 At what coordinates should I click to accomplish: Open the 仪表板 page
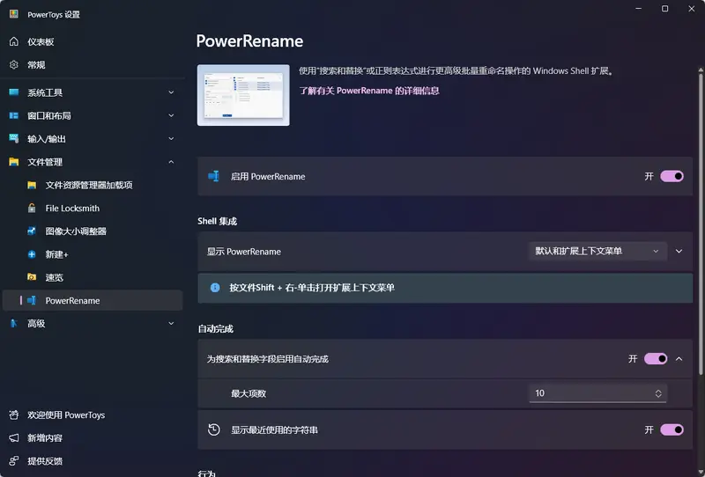tap(93, 41)
